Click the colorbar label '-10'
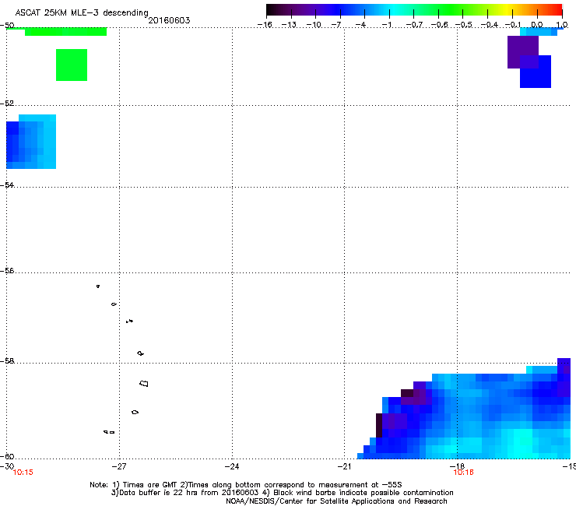Image resolution: width=576 pixels, height=506 pixels. (x=314, y=25)
